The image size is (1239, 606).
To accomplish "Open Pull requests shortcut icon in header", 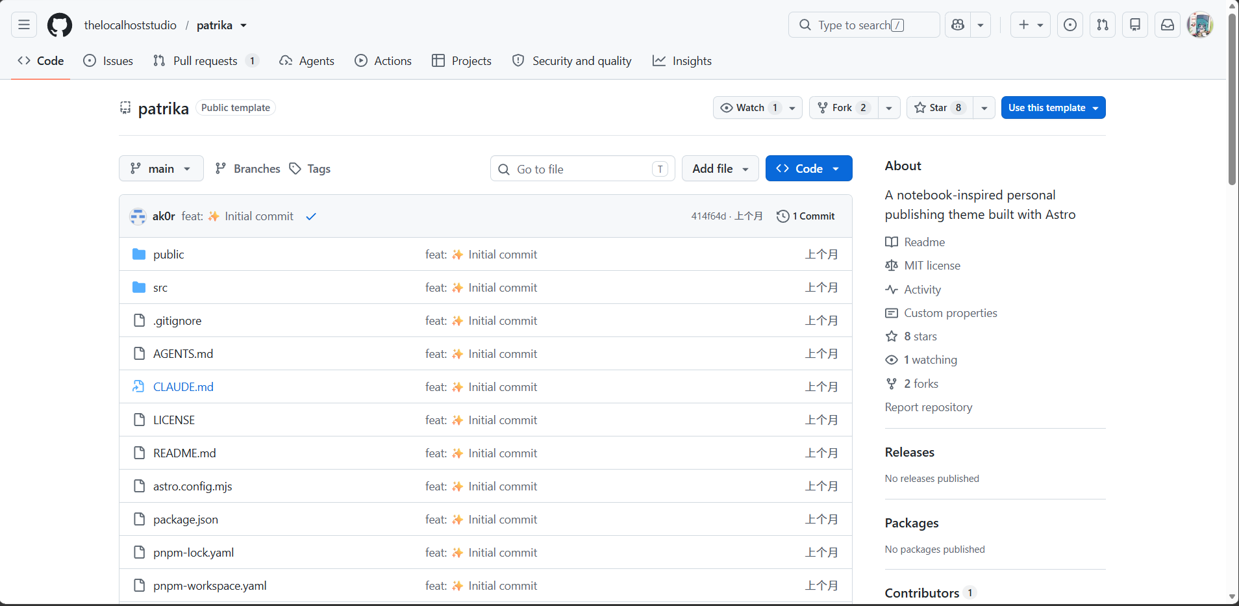I will pyautogui.click(x=1103, y=25).
